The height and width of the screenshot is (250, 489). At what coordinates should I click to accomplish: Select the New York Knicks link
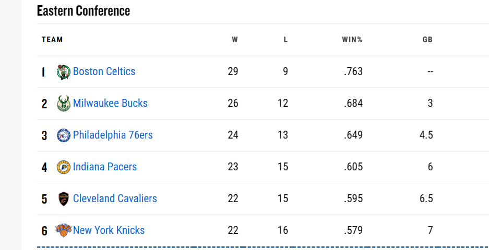109,230
